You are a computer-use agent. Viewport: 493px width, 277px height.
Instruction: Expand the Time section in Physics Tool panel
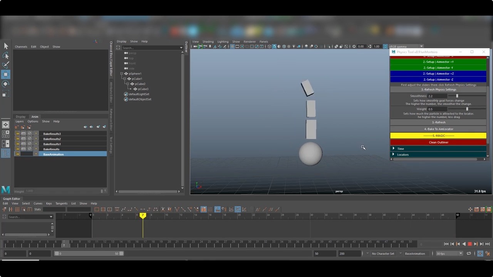(x=401, y=149)
